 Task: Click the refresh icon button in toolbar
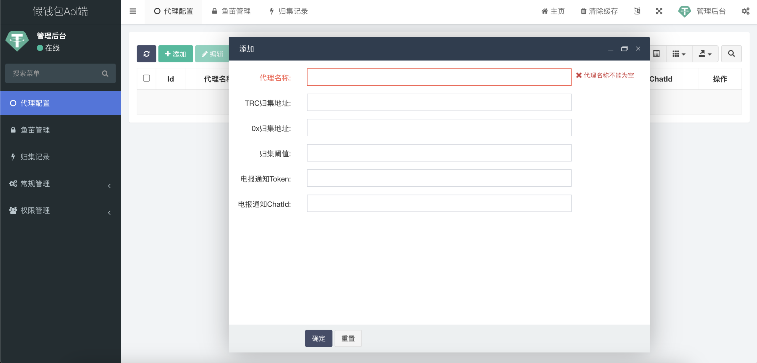(146, 54)
